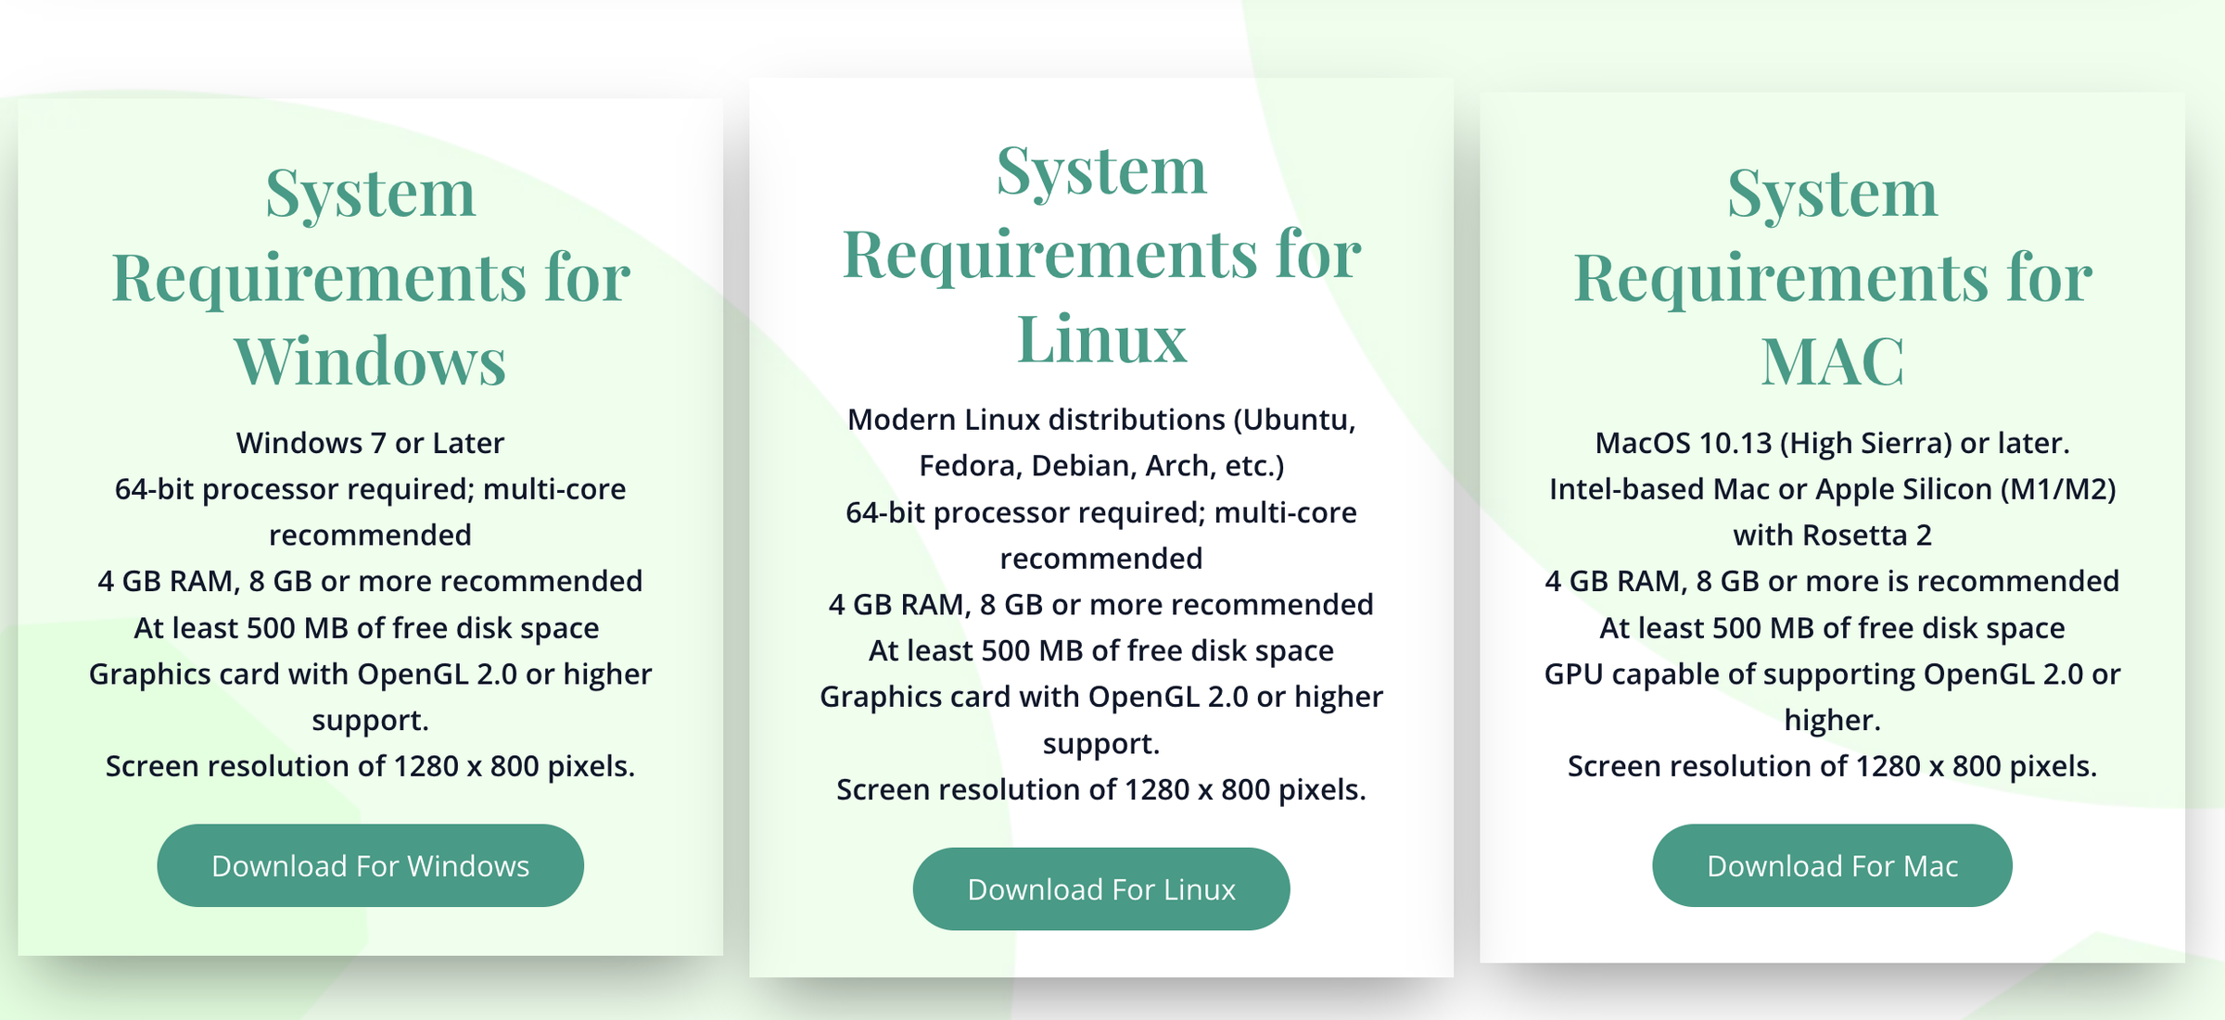Select the System Requirements for Linux heading
The image size is (2225, 1020).
[x=1100, y=253]
